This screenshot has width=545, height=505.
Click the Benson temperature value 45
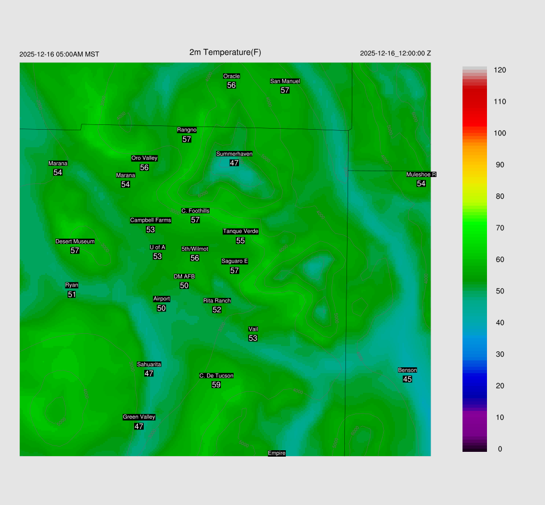[407, 379]
